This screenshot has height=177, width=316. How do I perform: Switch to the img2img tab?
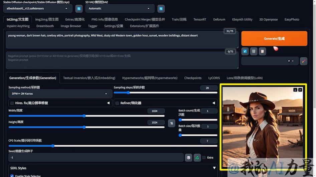[x=47, y=20]
